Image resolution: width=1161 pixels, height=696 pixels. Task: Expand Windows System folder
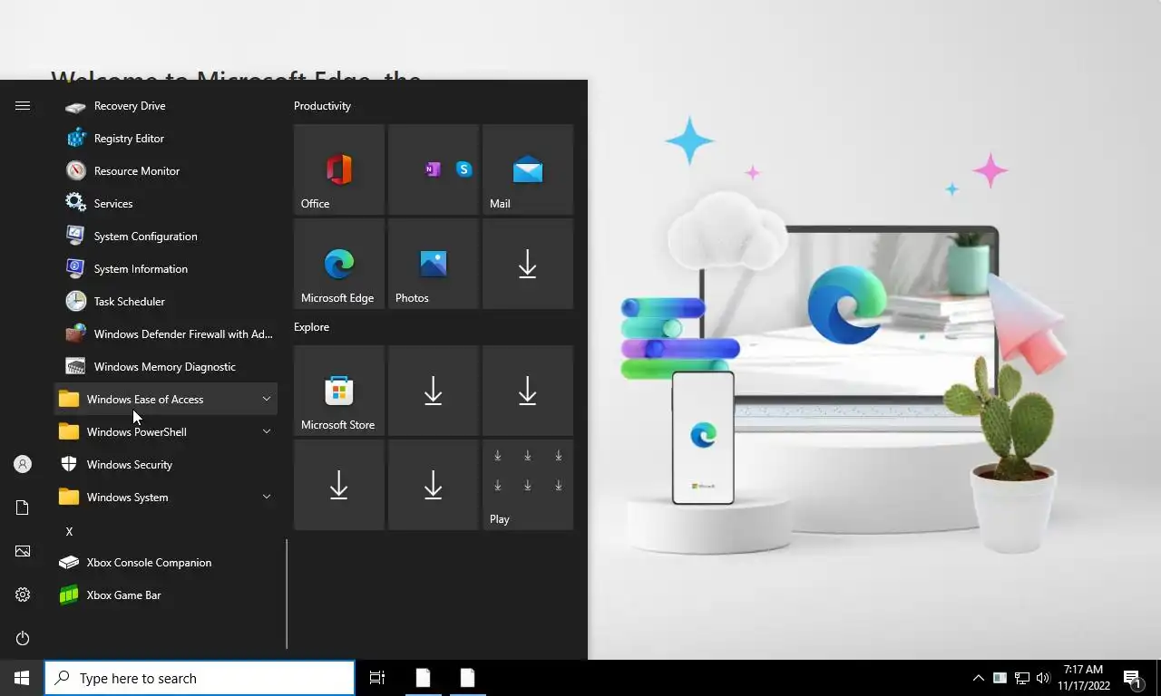[166, 498]
